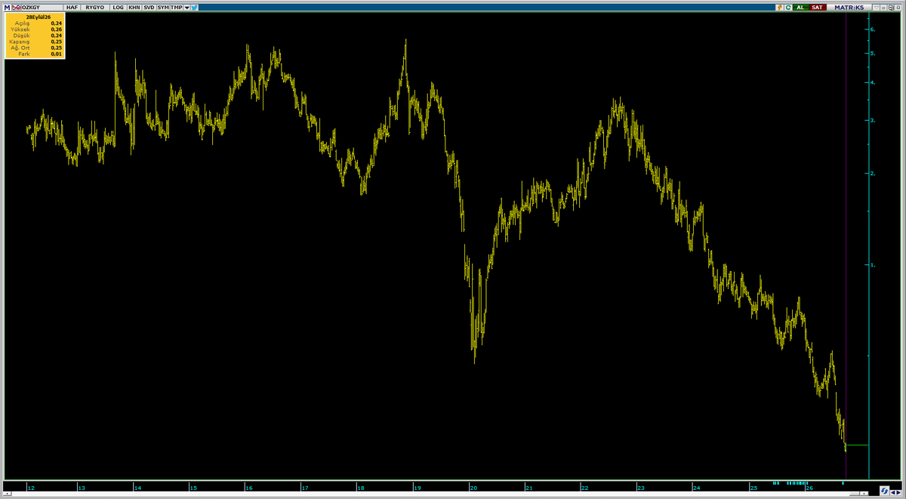Image resolution: width=906 pixels, height=499 pixels.
Task: Click the chart type icon beside OZKGY
Action: pyautogui.click(x=17, y=7)
